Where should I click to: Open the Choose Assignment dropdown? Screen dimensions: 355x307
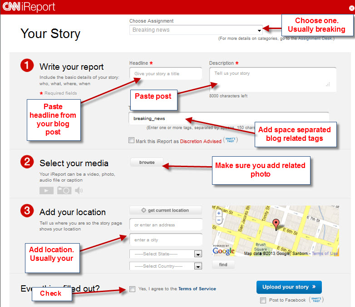tap(196, 30)
